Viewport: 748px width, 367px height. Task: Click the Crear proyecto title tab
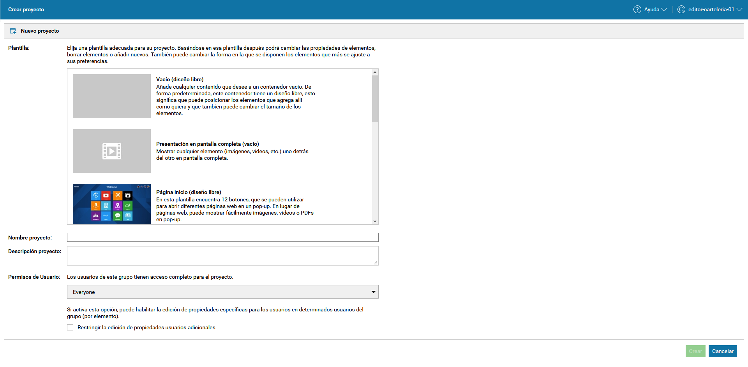pyautogui.click(x=26, y=9)
